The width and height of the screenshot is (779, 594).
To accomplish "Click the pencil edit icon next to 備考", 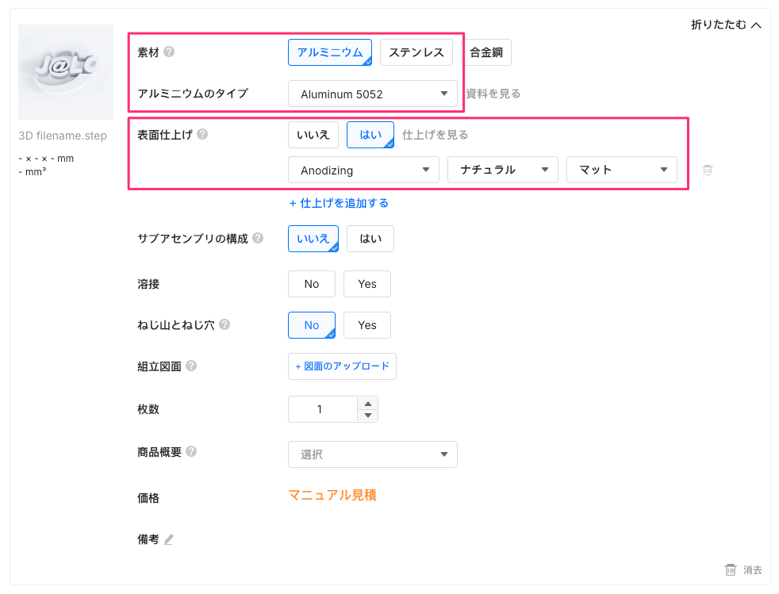I will [x=168, y=539].
